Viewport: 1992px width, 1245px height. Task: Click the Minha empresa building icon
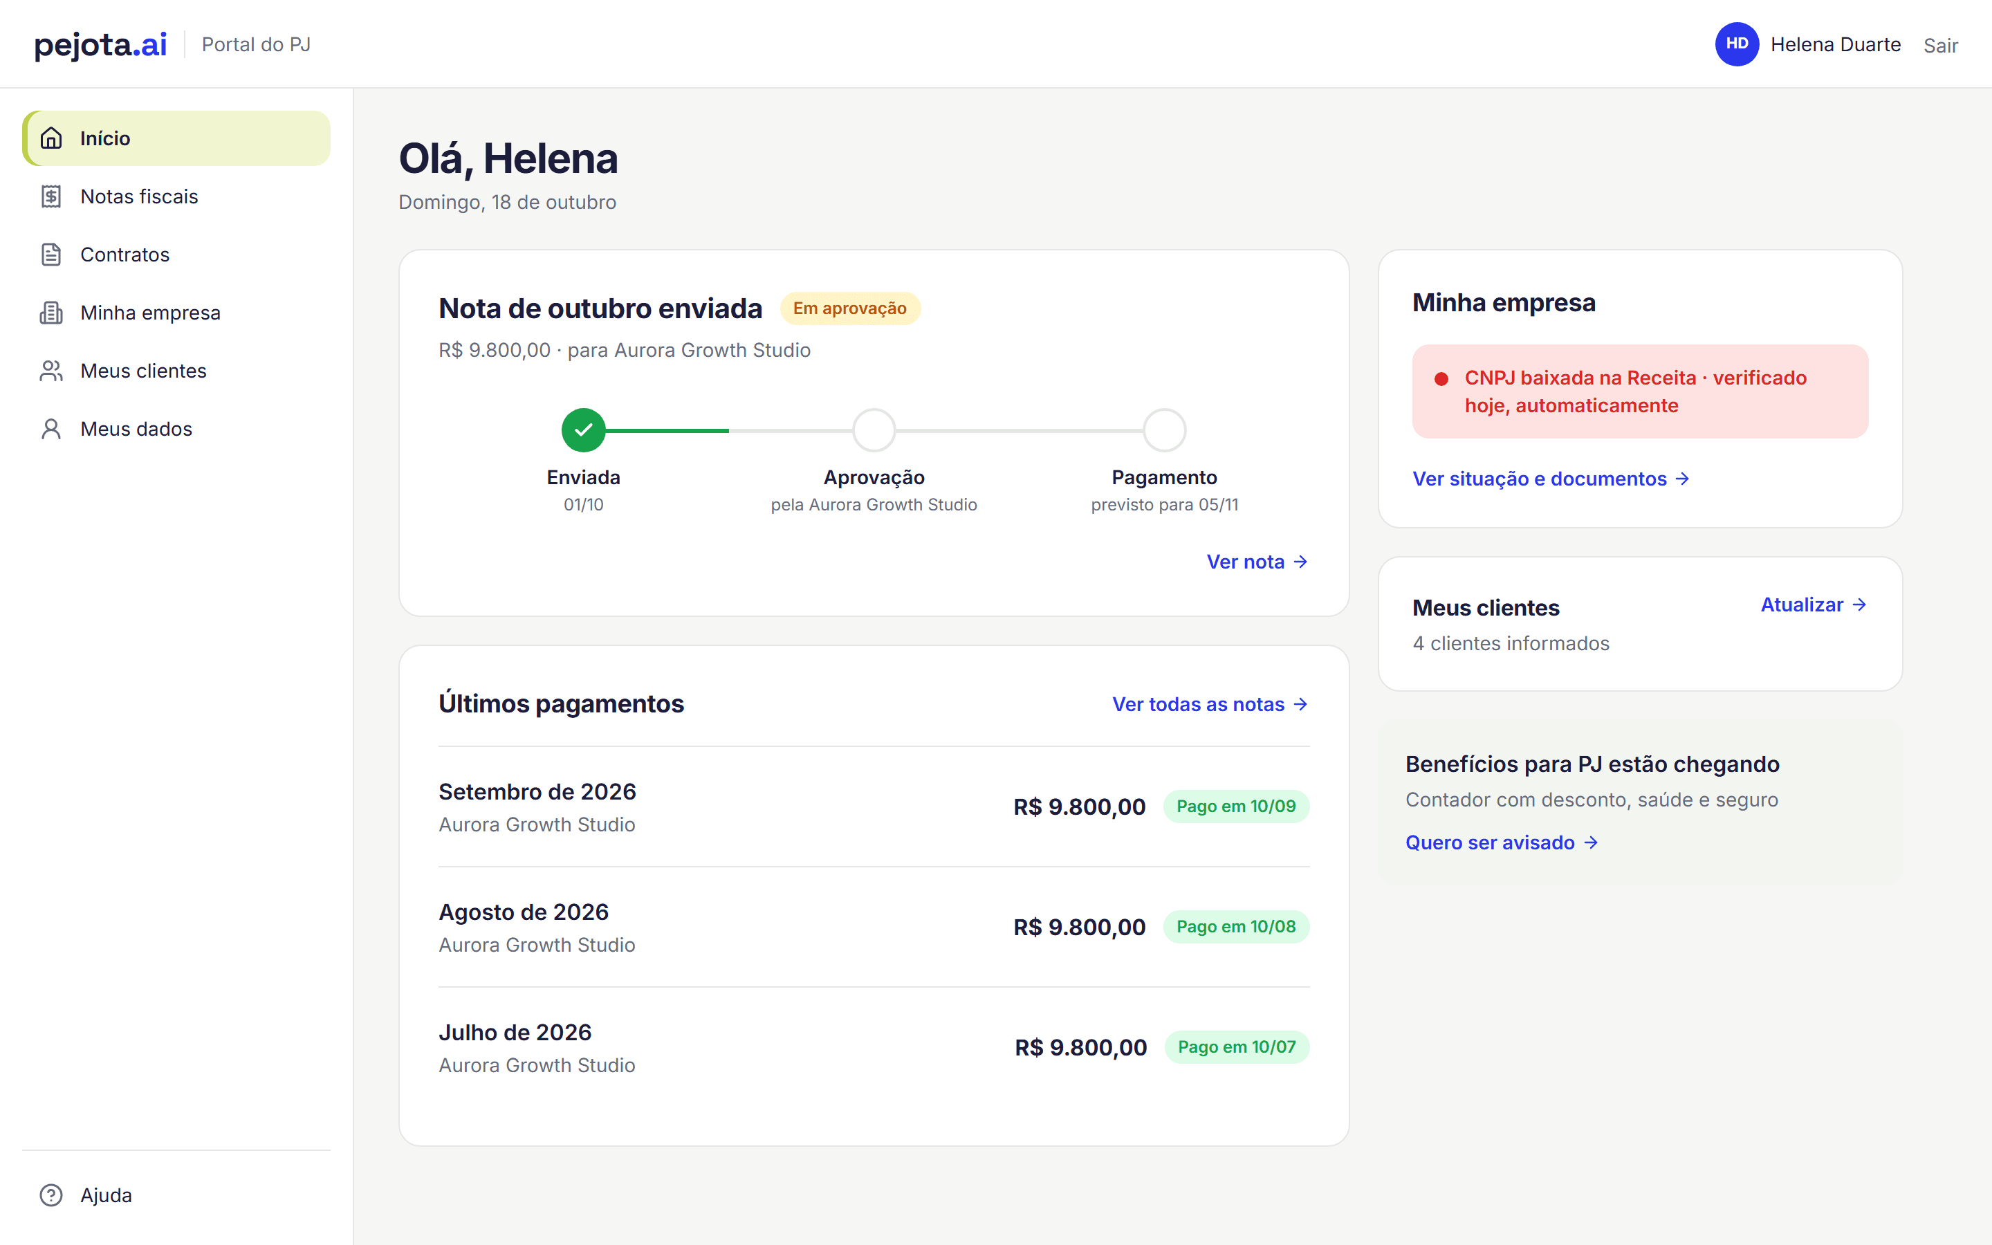pyautogui.click(x=51, y=313)
